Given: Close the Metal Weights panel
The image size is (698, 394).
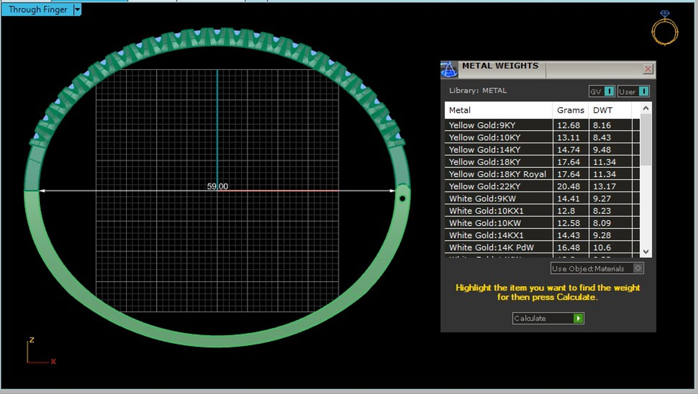Looking at the screenshot, I should click(648, 69).
